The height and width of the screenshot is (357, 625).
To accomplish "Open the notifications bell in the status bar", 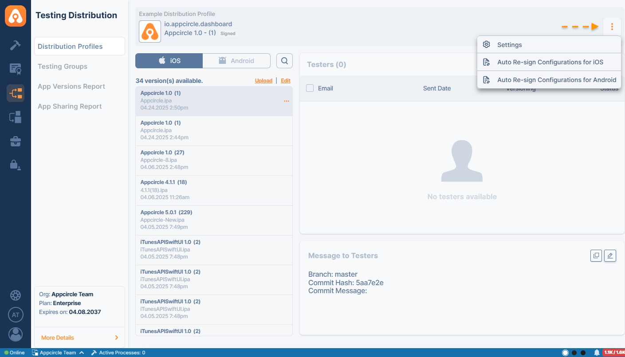I will (x=597, y=353).
